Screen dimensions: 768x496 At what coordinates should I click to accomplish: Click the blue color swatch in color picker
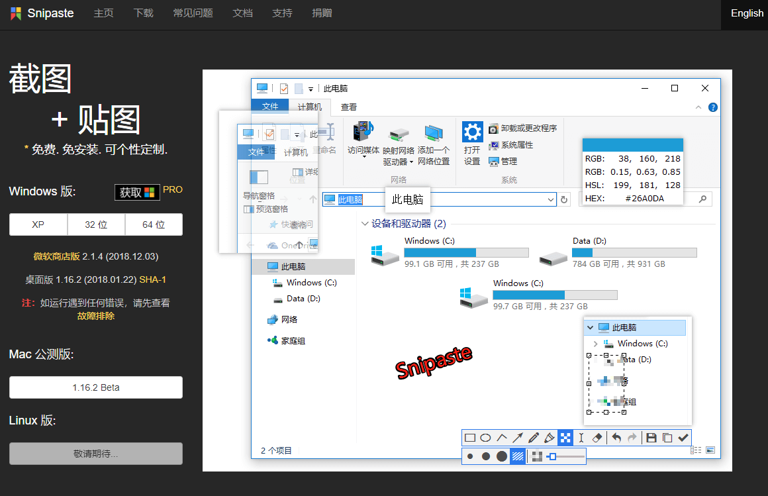coord(633,144)
